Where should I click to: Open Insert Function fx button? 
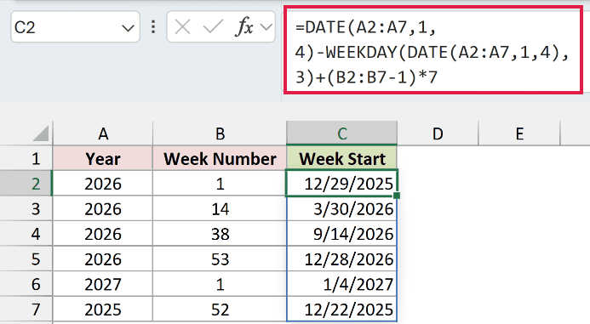[x=244, y=27]
